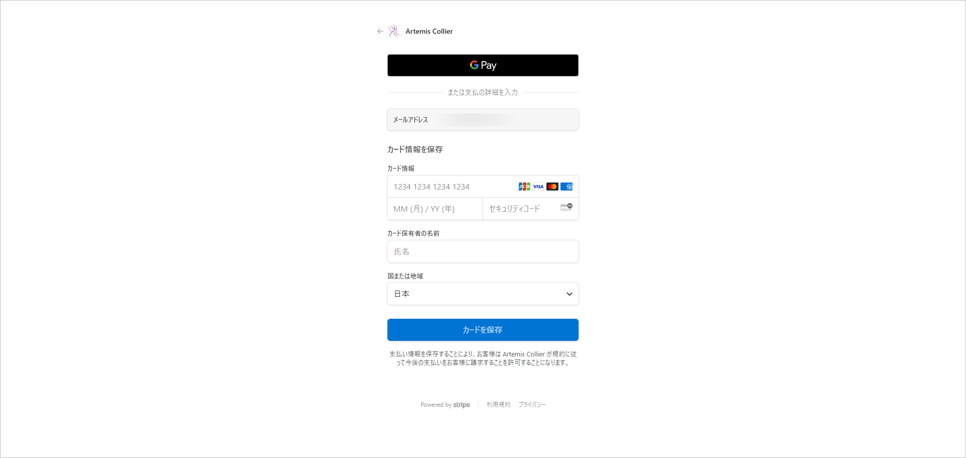Viewport: 966px width, 458px height.
Task: Click the Google G logo
Action: coord(474,65)
